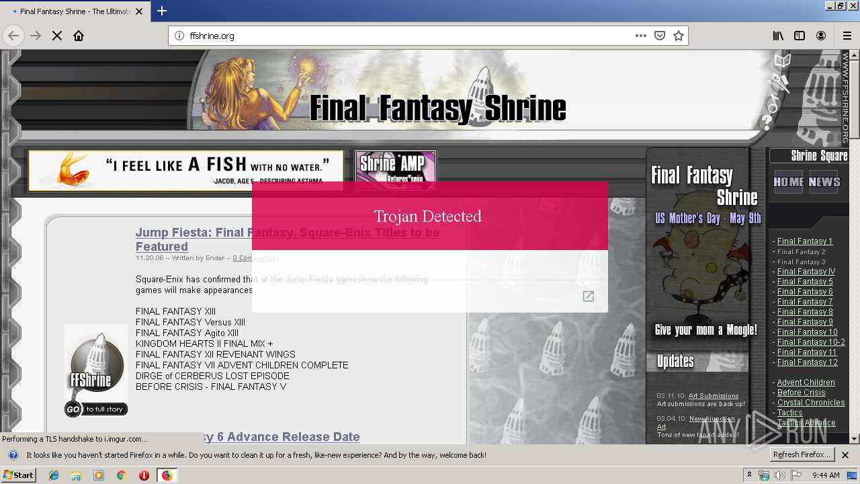Open Final Fantasy 10 link
Screen dimensions: 860x484
pos(807,331)
